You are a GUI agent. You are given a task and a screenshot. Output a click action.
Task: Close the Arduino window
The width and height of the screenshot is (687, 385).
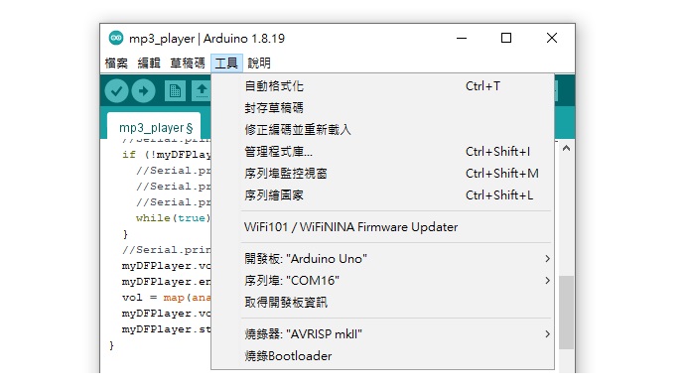point(552,38)
